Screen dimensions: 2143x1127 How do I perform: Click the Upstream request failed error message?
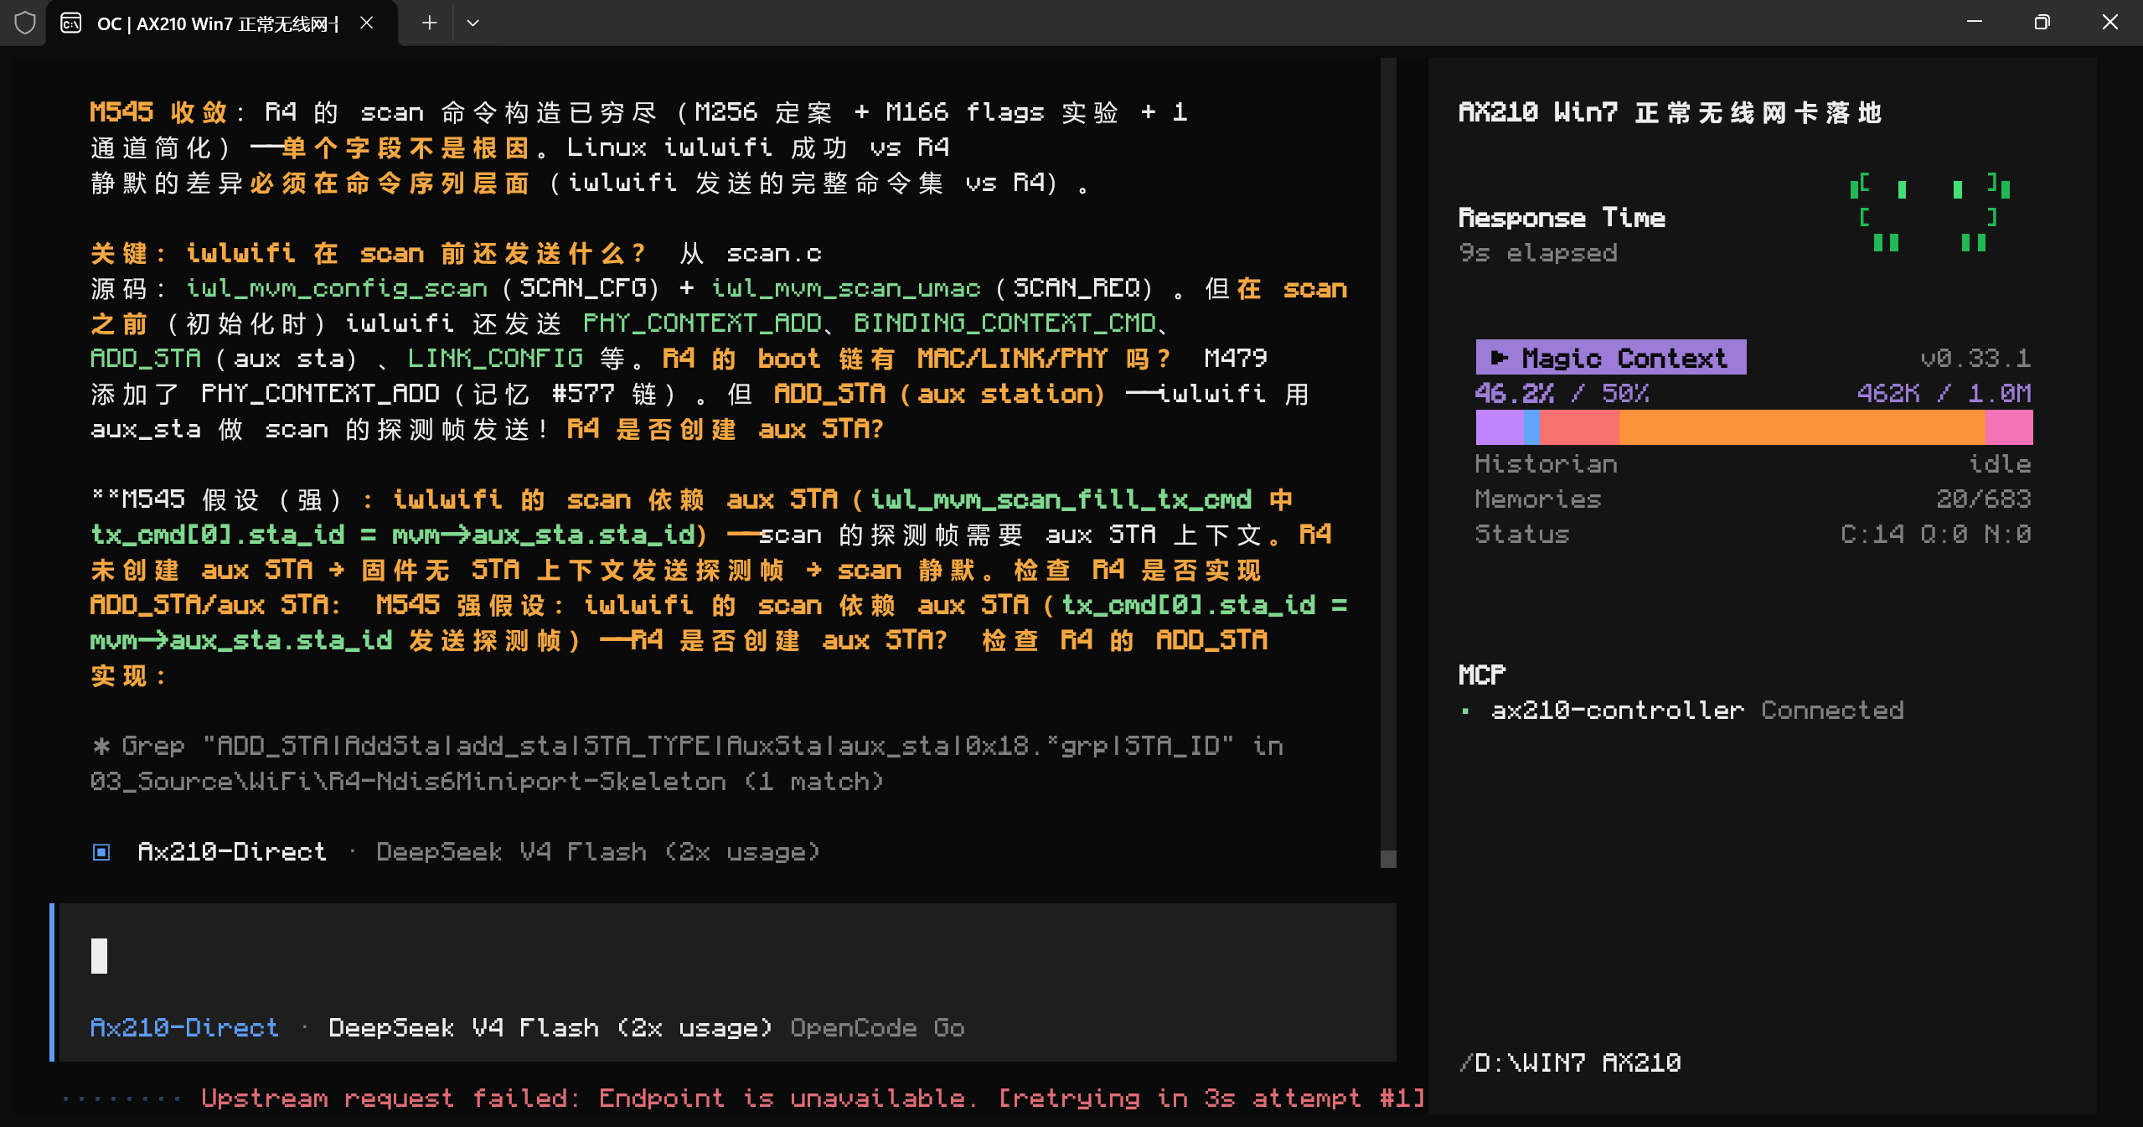(x=813, y=1098)
